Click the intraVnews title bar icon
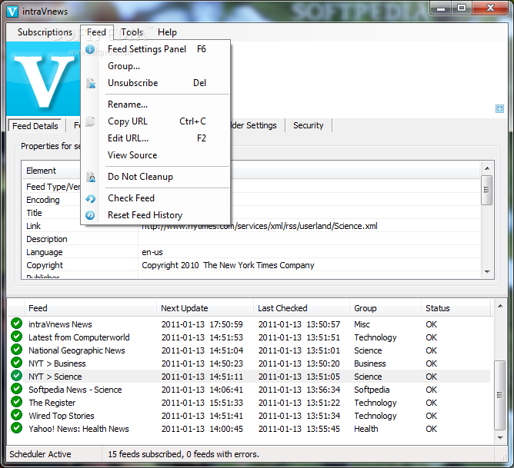Viewport: 514px width, 468px height. pyautogui.click(x=12, y=12)
